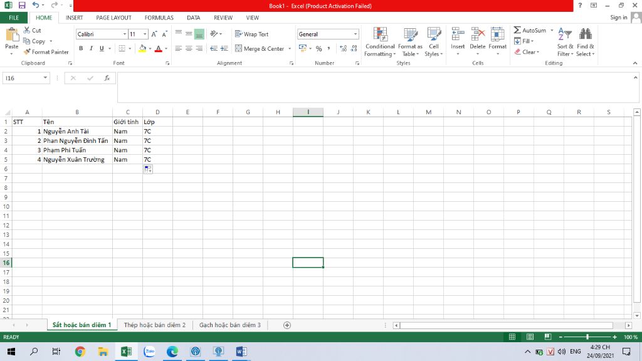Open the font size dropdown

tap(145, 34)
